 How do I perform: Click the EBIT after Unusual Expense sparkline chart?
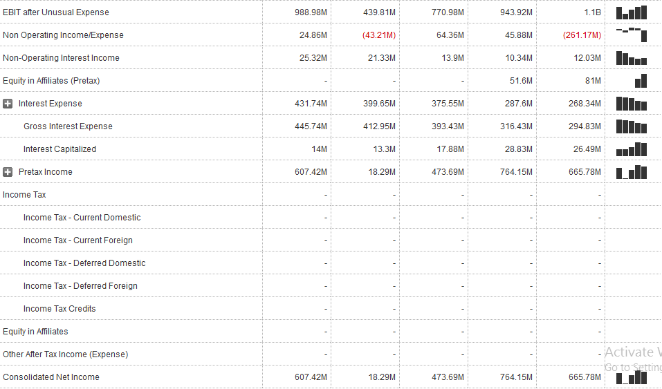631,12
